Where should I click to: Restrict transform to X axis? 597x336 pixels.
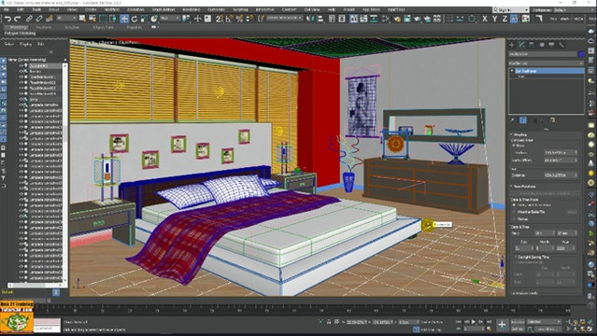(485, 19)
